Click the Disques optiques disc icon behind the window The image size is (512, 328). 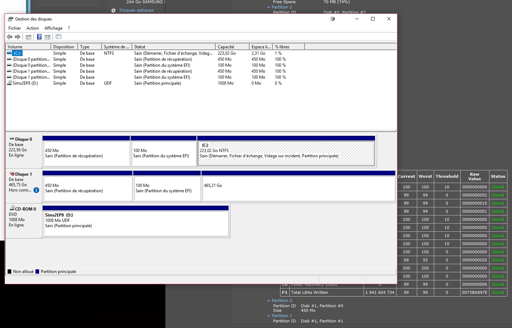point(113,11)
